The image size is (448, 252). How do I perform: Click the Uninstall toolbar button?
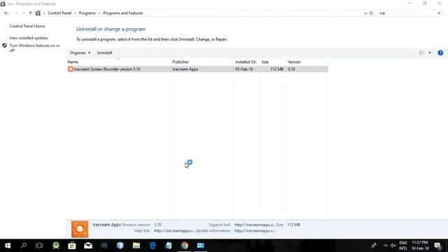[104, 52]
